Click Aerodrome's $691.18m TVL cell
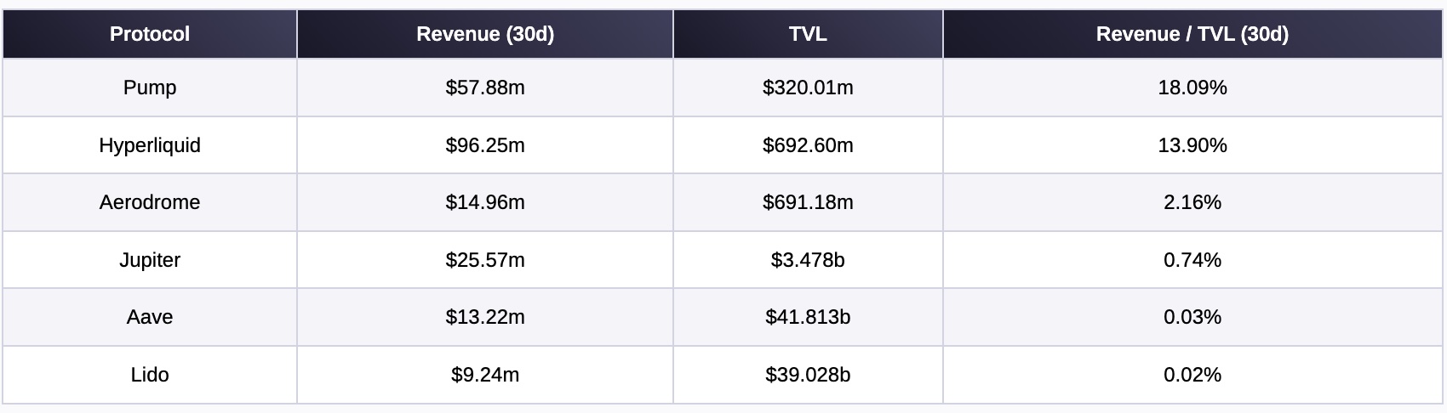Image resolution: width=1447 pixels, height=413 pixels. (808, 202)
